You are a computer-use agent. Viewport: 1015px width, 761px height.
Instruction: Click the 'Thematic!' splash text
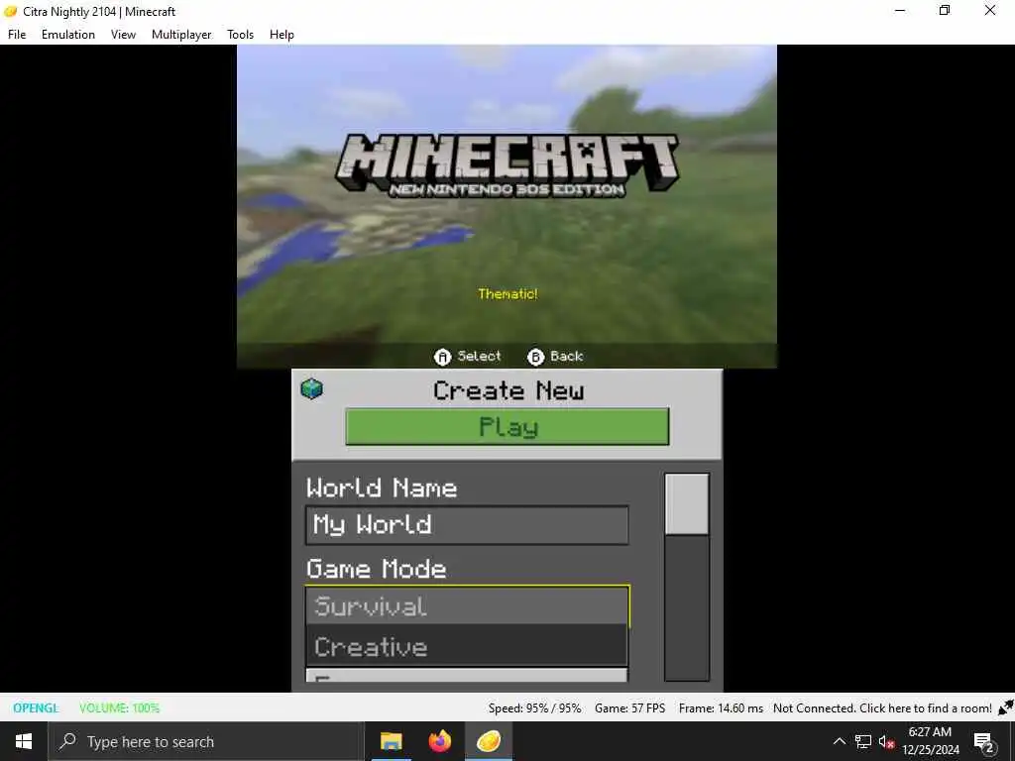(x=507, y=293)
